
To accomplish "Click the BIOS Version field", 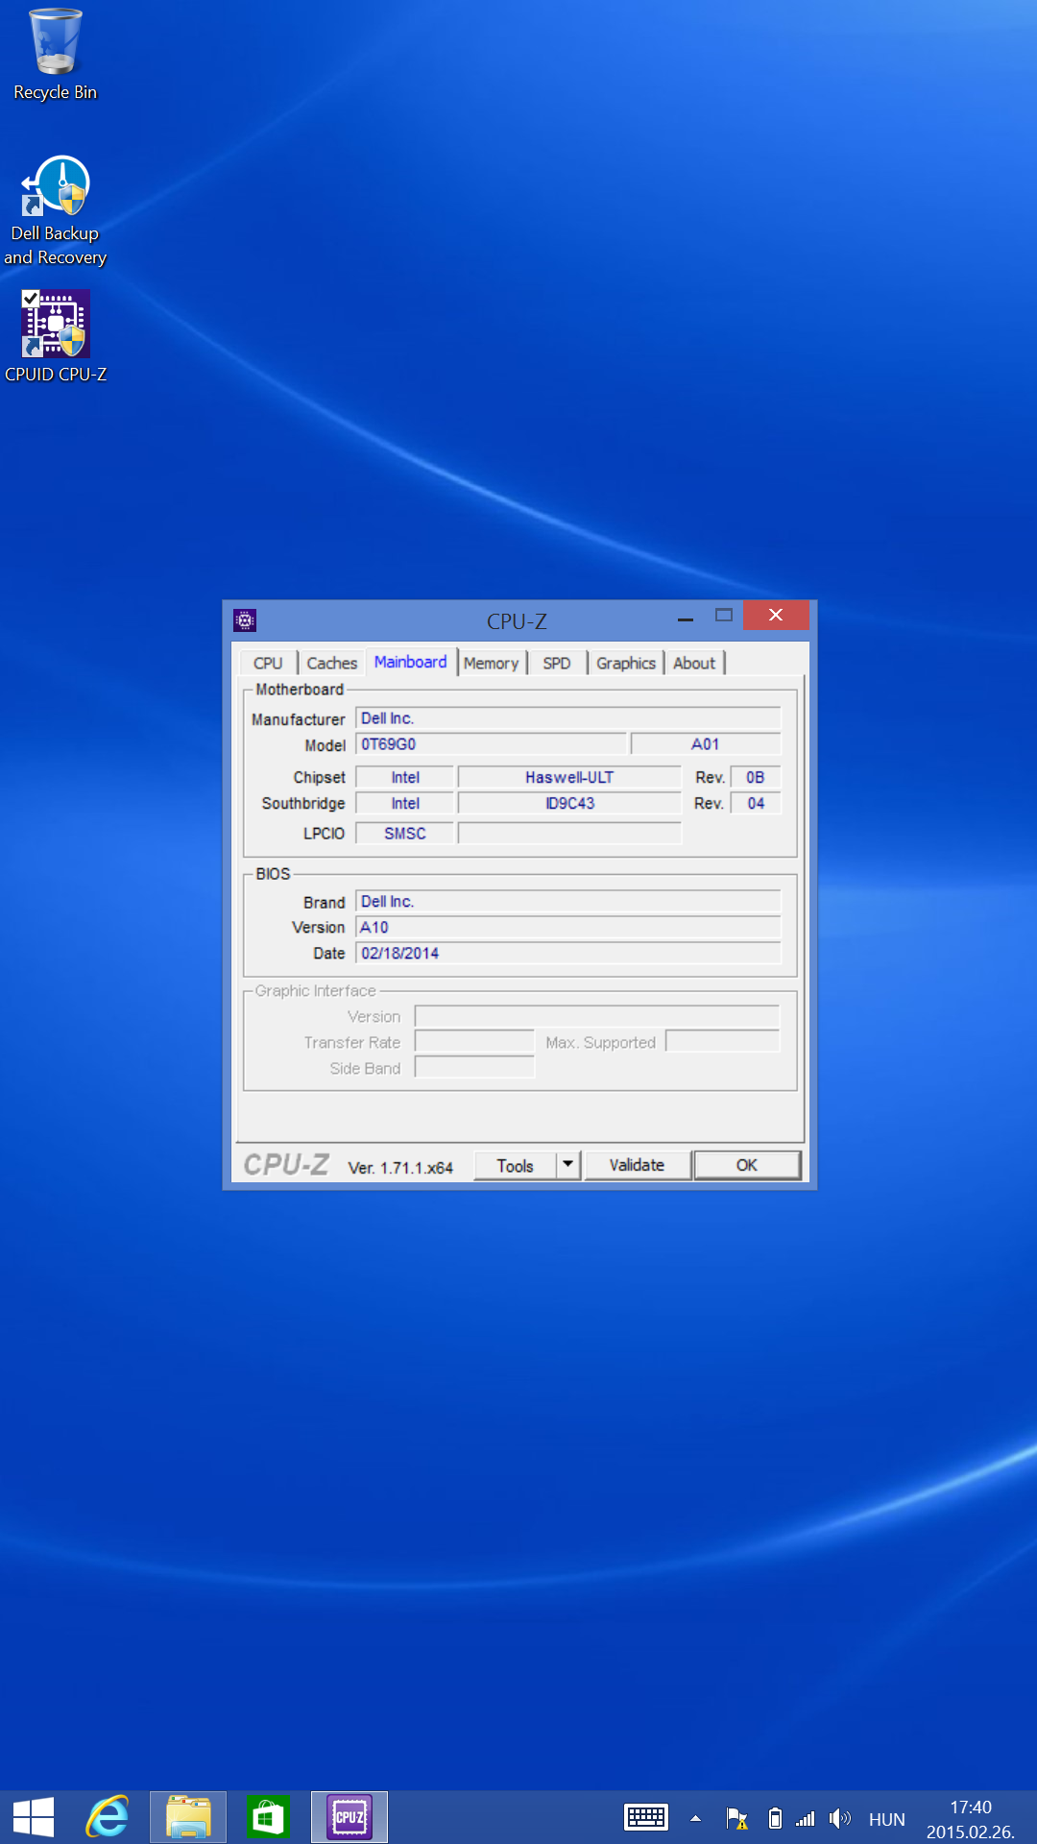I will pyautogui.click(x=567, y=928).
